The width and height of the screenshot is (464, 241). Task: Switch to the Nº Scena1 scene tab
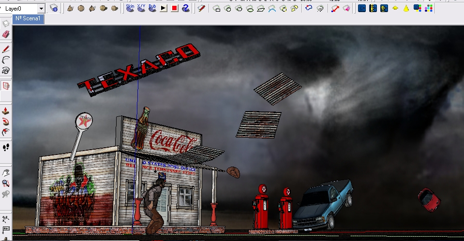[28, 18]
